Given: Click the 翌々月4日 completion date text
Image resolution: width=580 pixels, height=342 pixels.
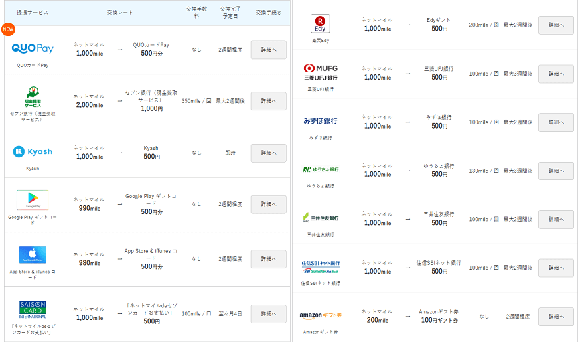Looking at the screenshot, I should coord(230,313).
